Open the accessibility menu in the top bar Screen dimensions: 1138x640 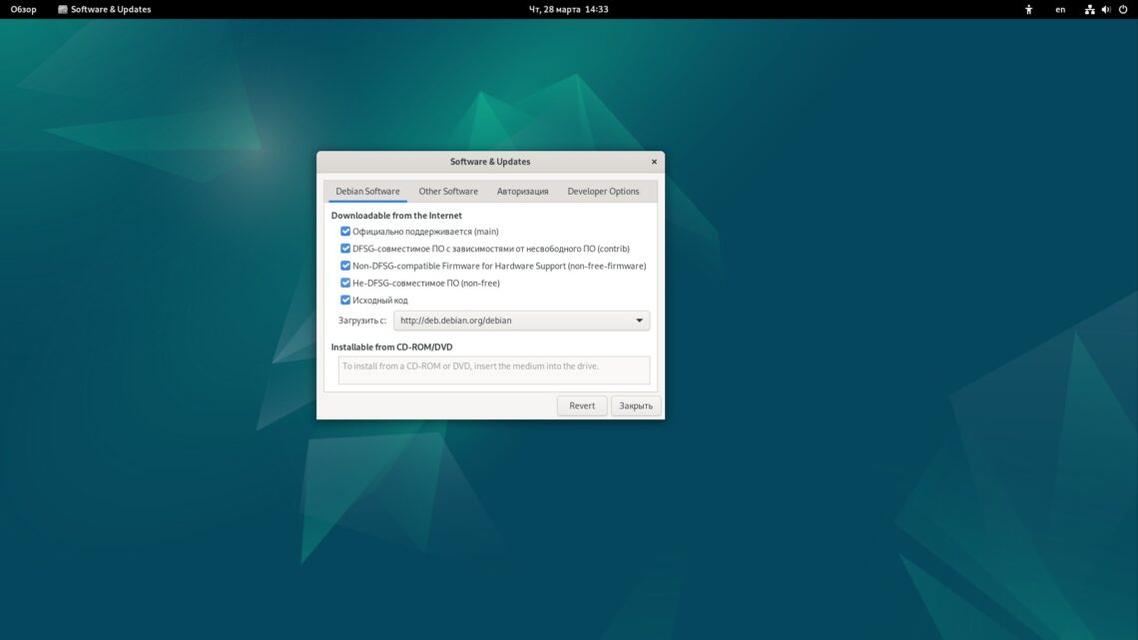point(1029,9)
